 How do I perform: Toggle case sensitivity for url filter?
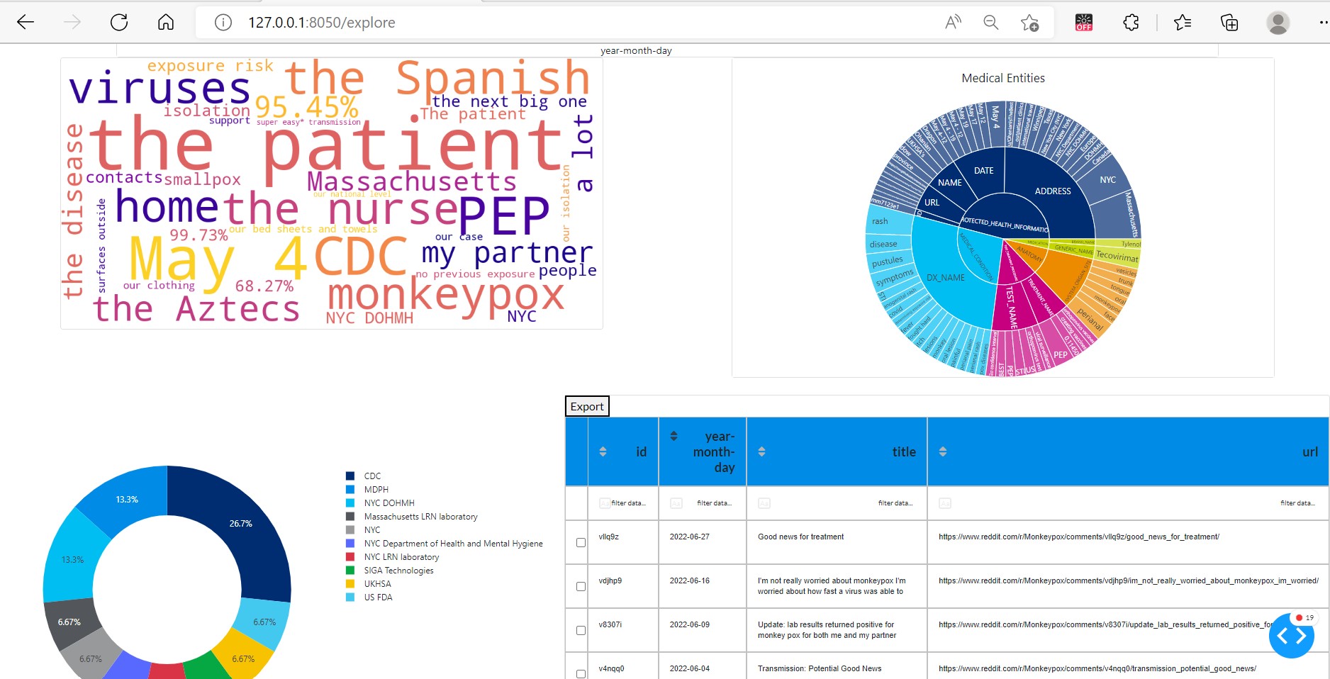[945, 503]
